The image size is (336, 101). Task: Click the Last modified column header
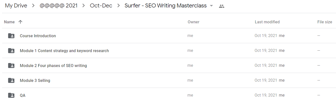point(267,22)
